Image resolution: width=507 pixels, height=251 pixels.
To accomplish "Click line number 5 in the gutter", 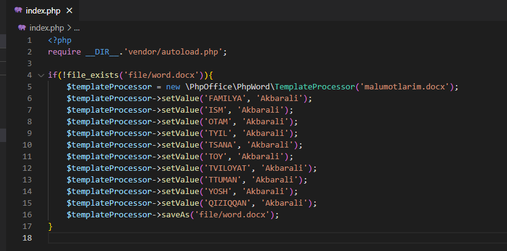I will [29, 87].
